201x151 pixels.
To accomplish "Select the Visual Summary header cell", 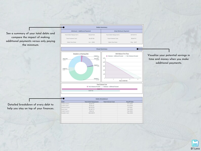I will click(102, 49).
